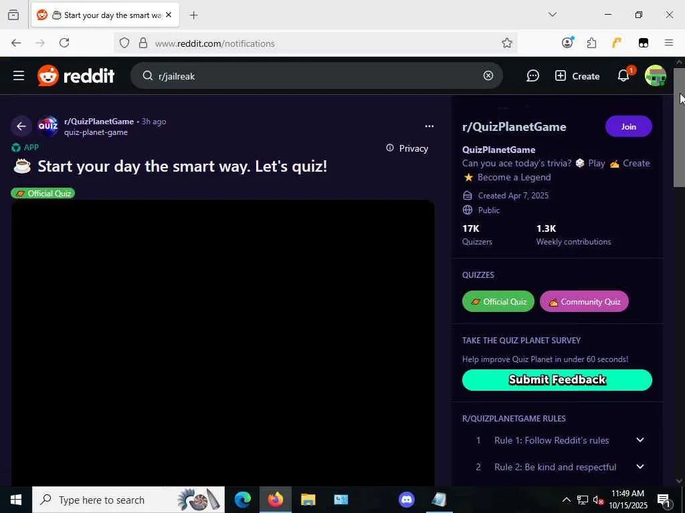Filter by Community Quiz in sidebar
Image resolution: width=685 pixels, height=513 pixels.
[x=584, y=301]
